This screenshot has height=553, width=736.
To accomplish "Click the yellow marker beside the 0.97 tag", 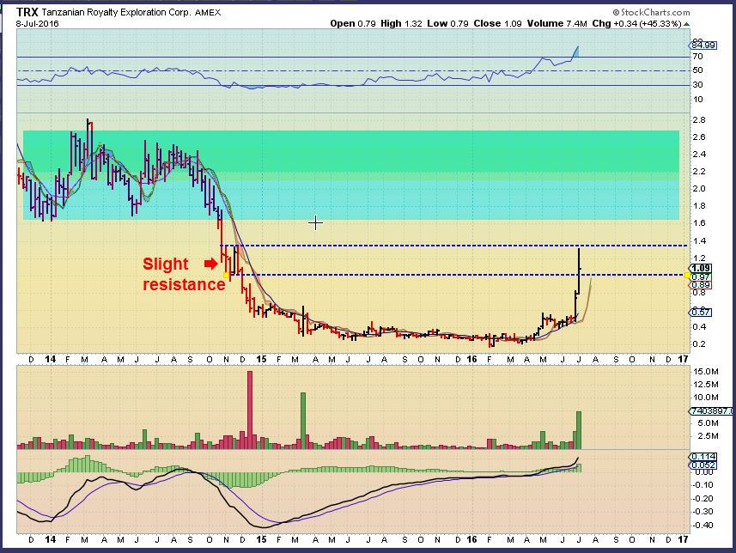I will pos(687,275).
